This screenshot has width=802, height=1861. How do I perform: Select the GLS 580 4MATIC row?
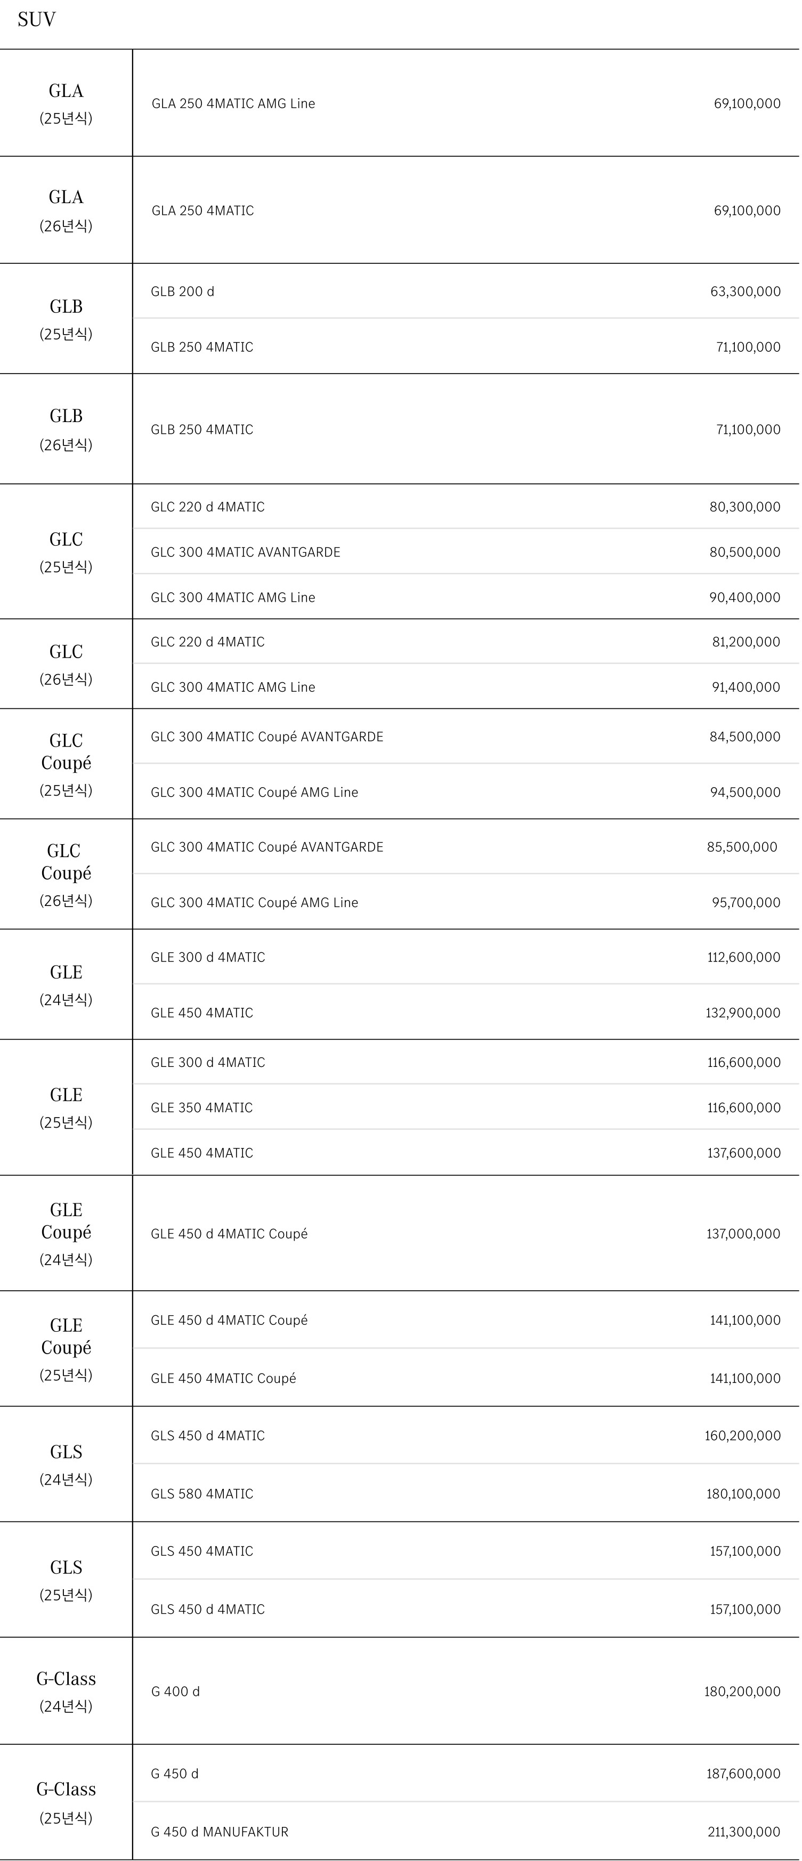466,1493
